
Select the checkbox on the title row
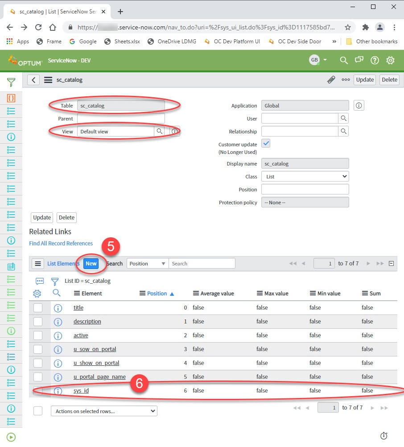click(37, 307)
